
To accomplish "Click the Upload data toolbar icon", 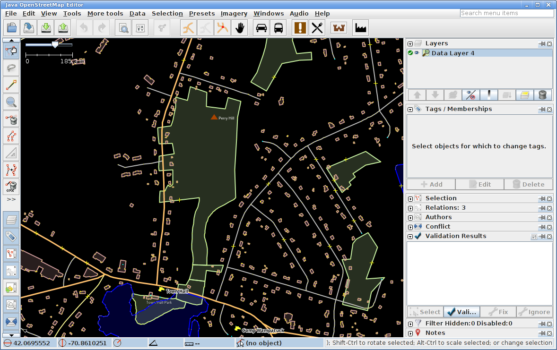I will (63, 28).
